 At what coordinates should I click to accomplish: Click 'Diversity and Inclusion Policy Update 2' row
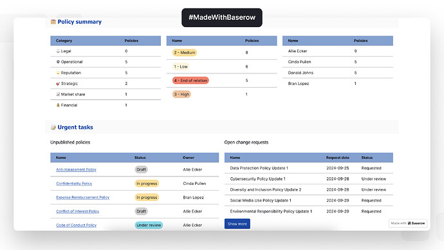click(309, 189)
